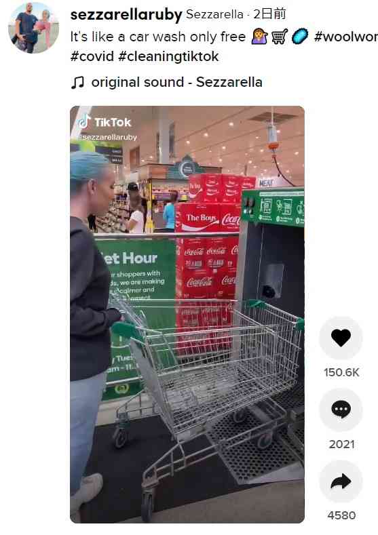Open original sound - Sezzarella link
The image size is (378, 535).
click(x=177, y=82)
